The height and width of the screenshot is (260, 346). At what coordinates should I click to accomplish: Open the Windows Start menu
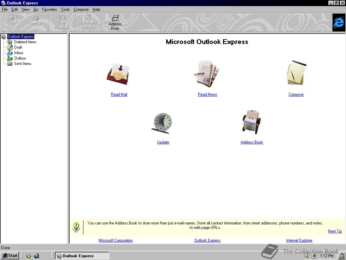tap(10, 256)
